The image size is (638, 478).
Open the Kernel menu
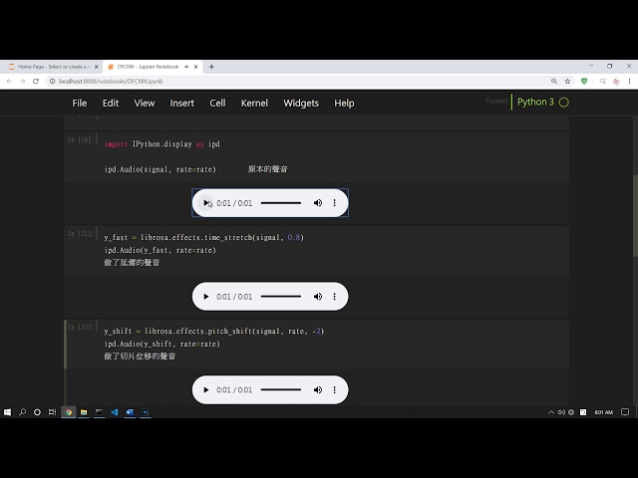click(x=254, y=104)
